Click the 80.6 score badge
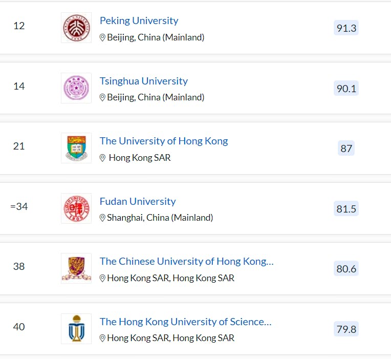This screenshot has height=359, width=391. 346,269
